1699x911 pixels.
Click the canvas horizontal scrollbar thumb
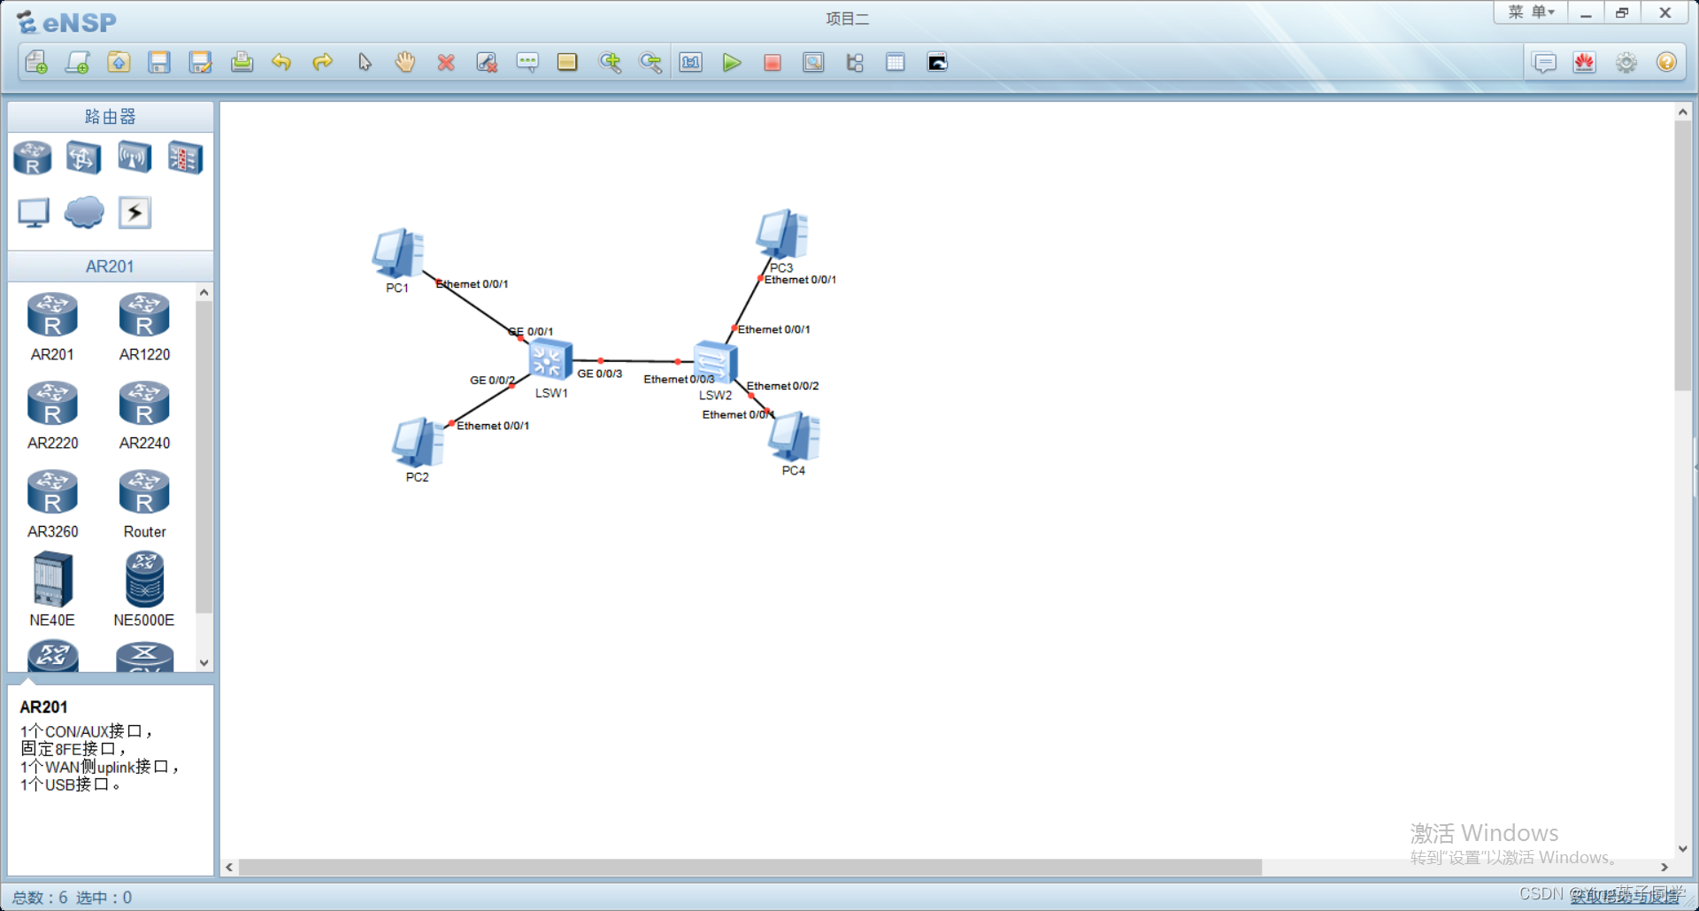click(750, 868)
